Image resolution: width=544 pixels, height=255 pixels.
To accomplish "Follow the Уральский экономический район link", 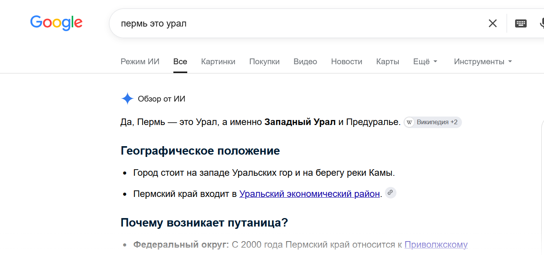I will pyautogui.click(x=309, y=194).
